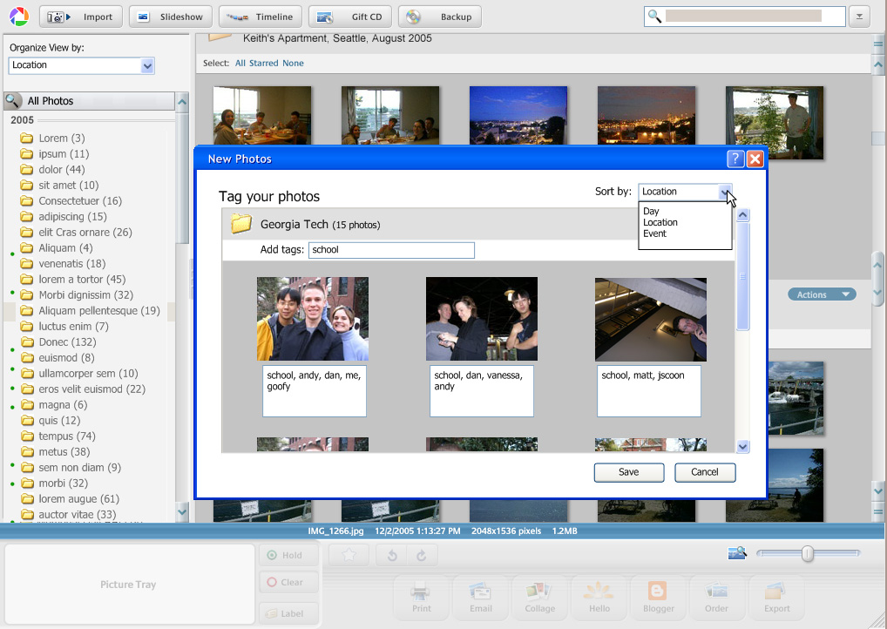Image resolution: width=887 pixels, height=629 pixels.
Task: Choose Day from the sort list
Action: tap(651, 211)
